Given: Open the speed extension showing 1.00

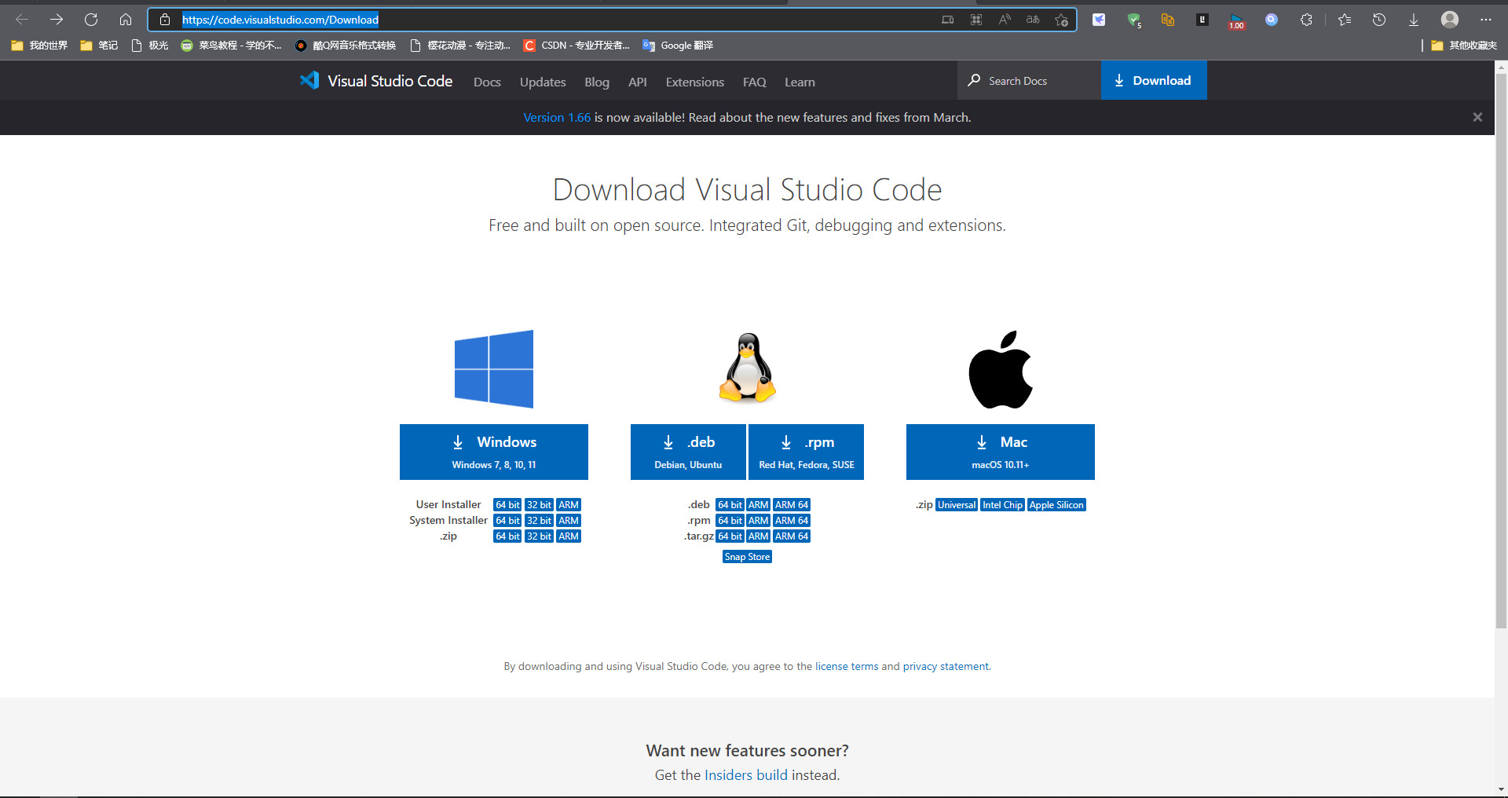Looking at the screenshot, I should click(x=1237, y=21).
